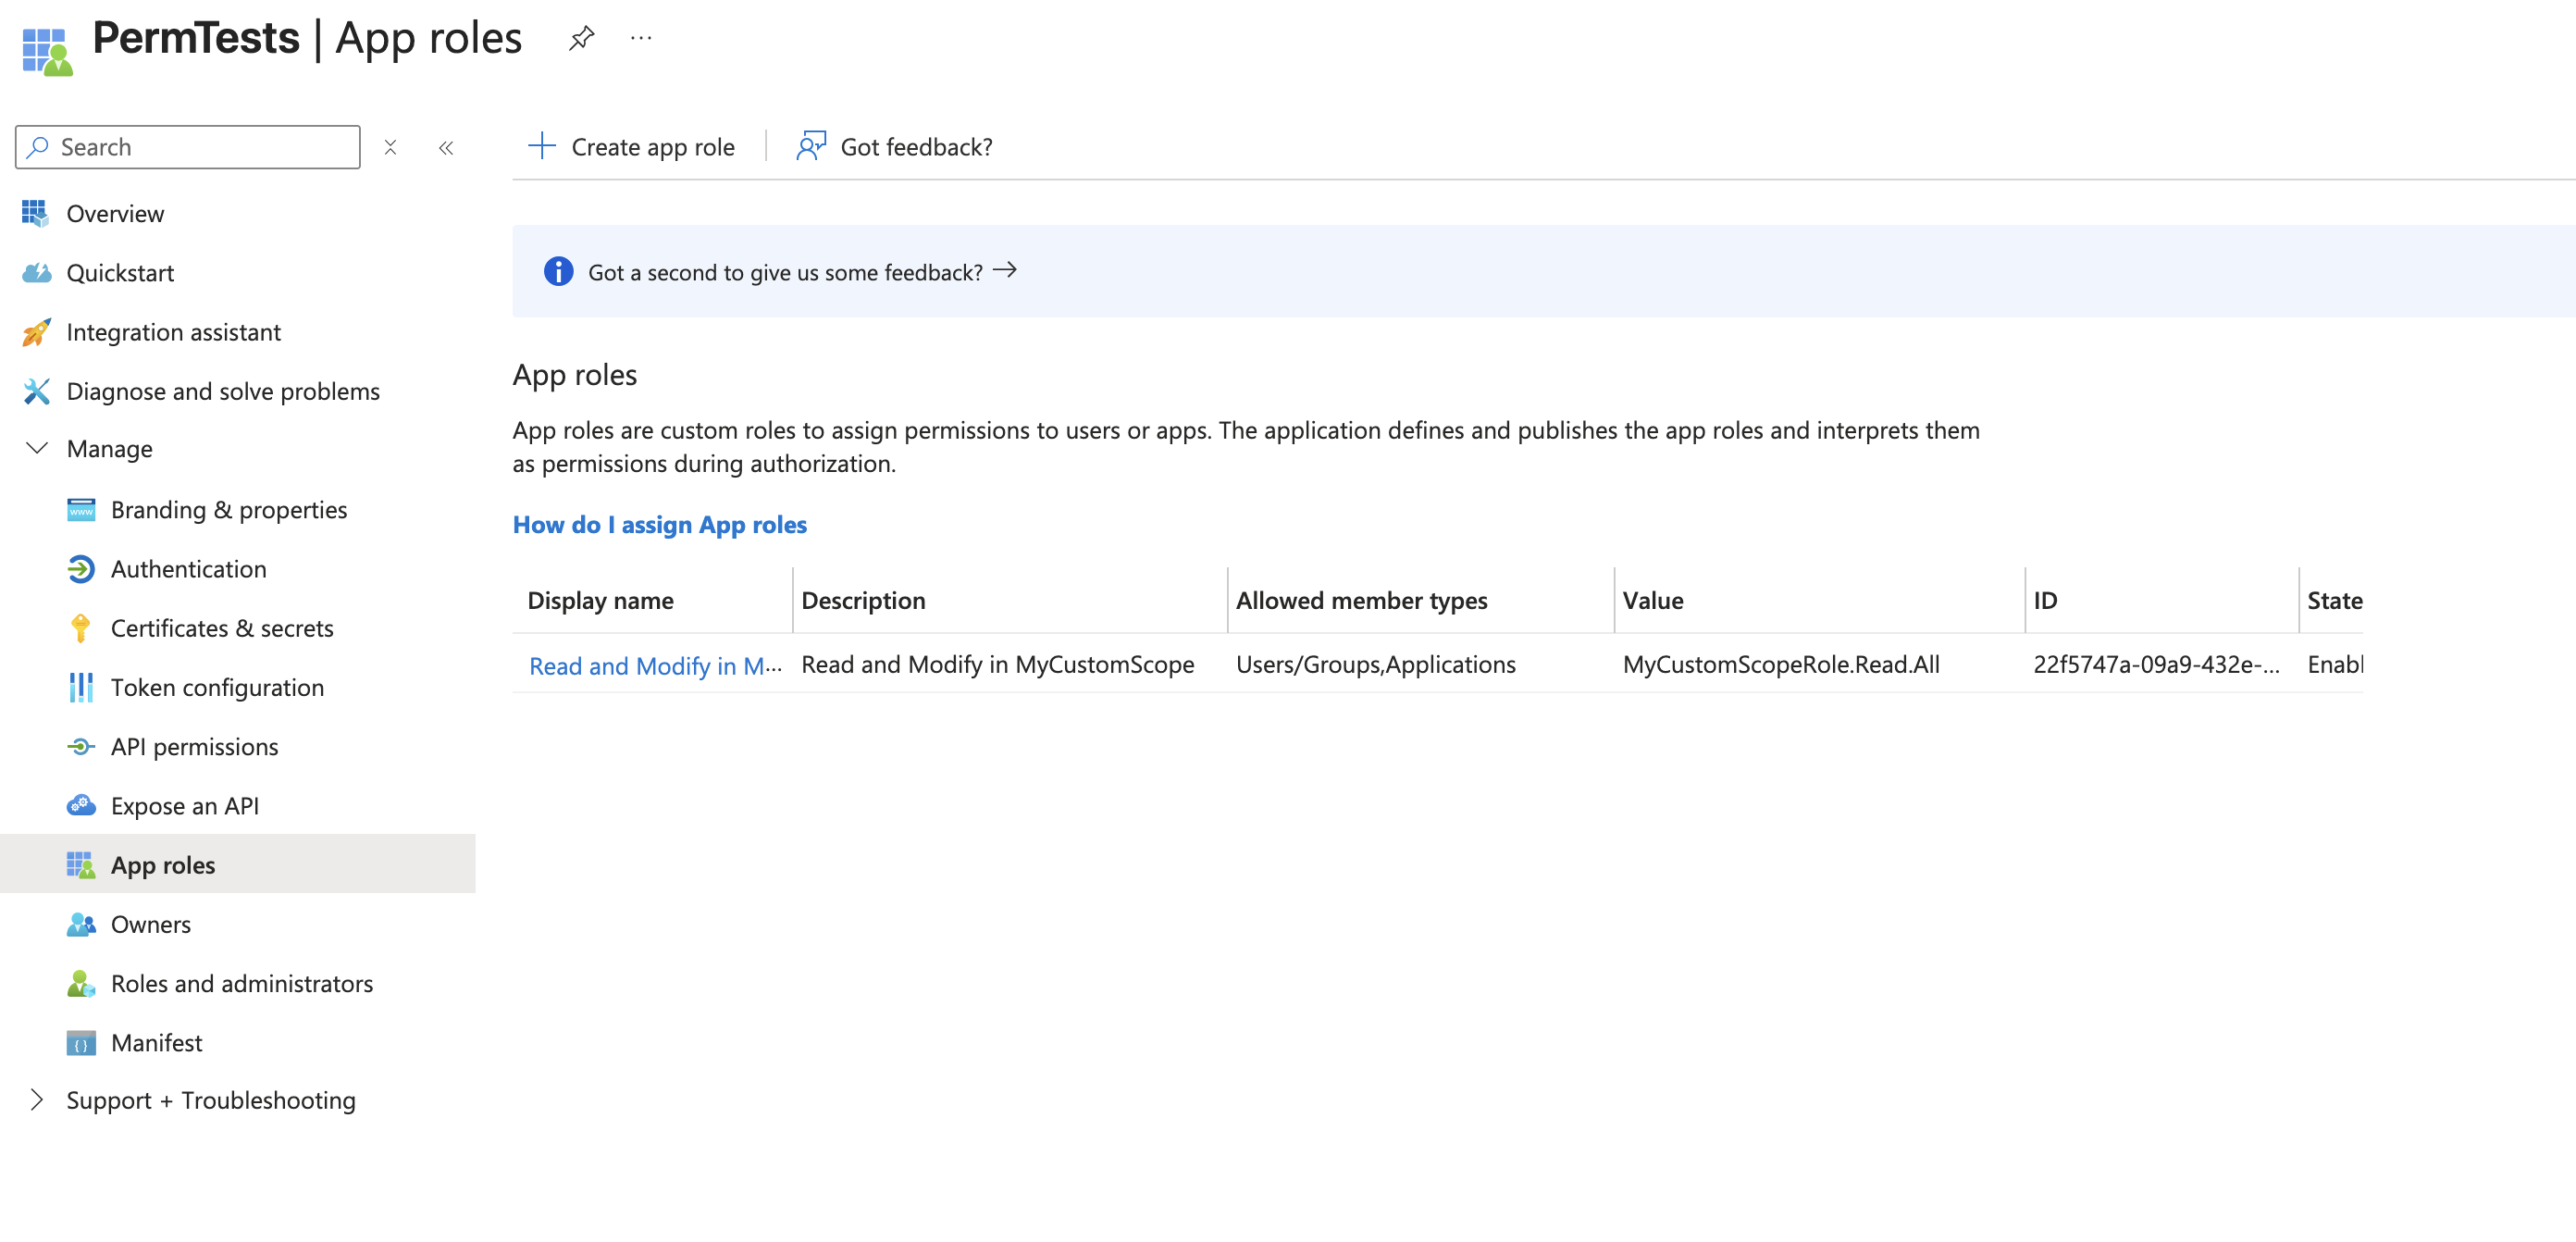Screen dimensions: 2576x1242
Task: Select the App roles grid icon
Action: 82,864
